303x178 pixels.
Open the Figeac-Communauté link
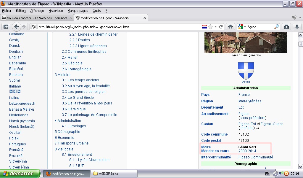256,157
